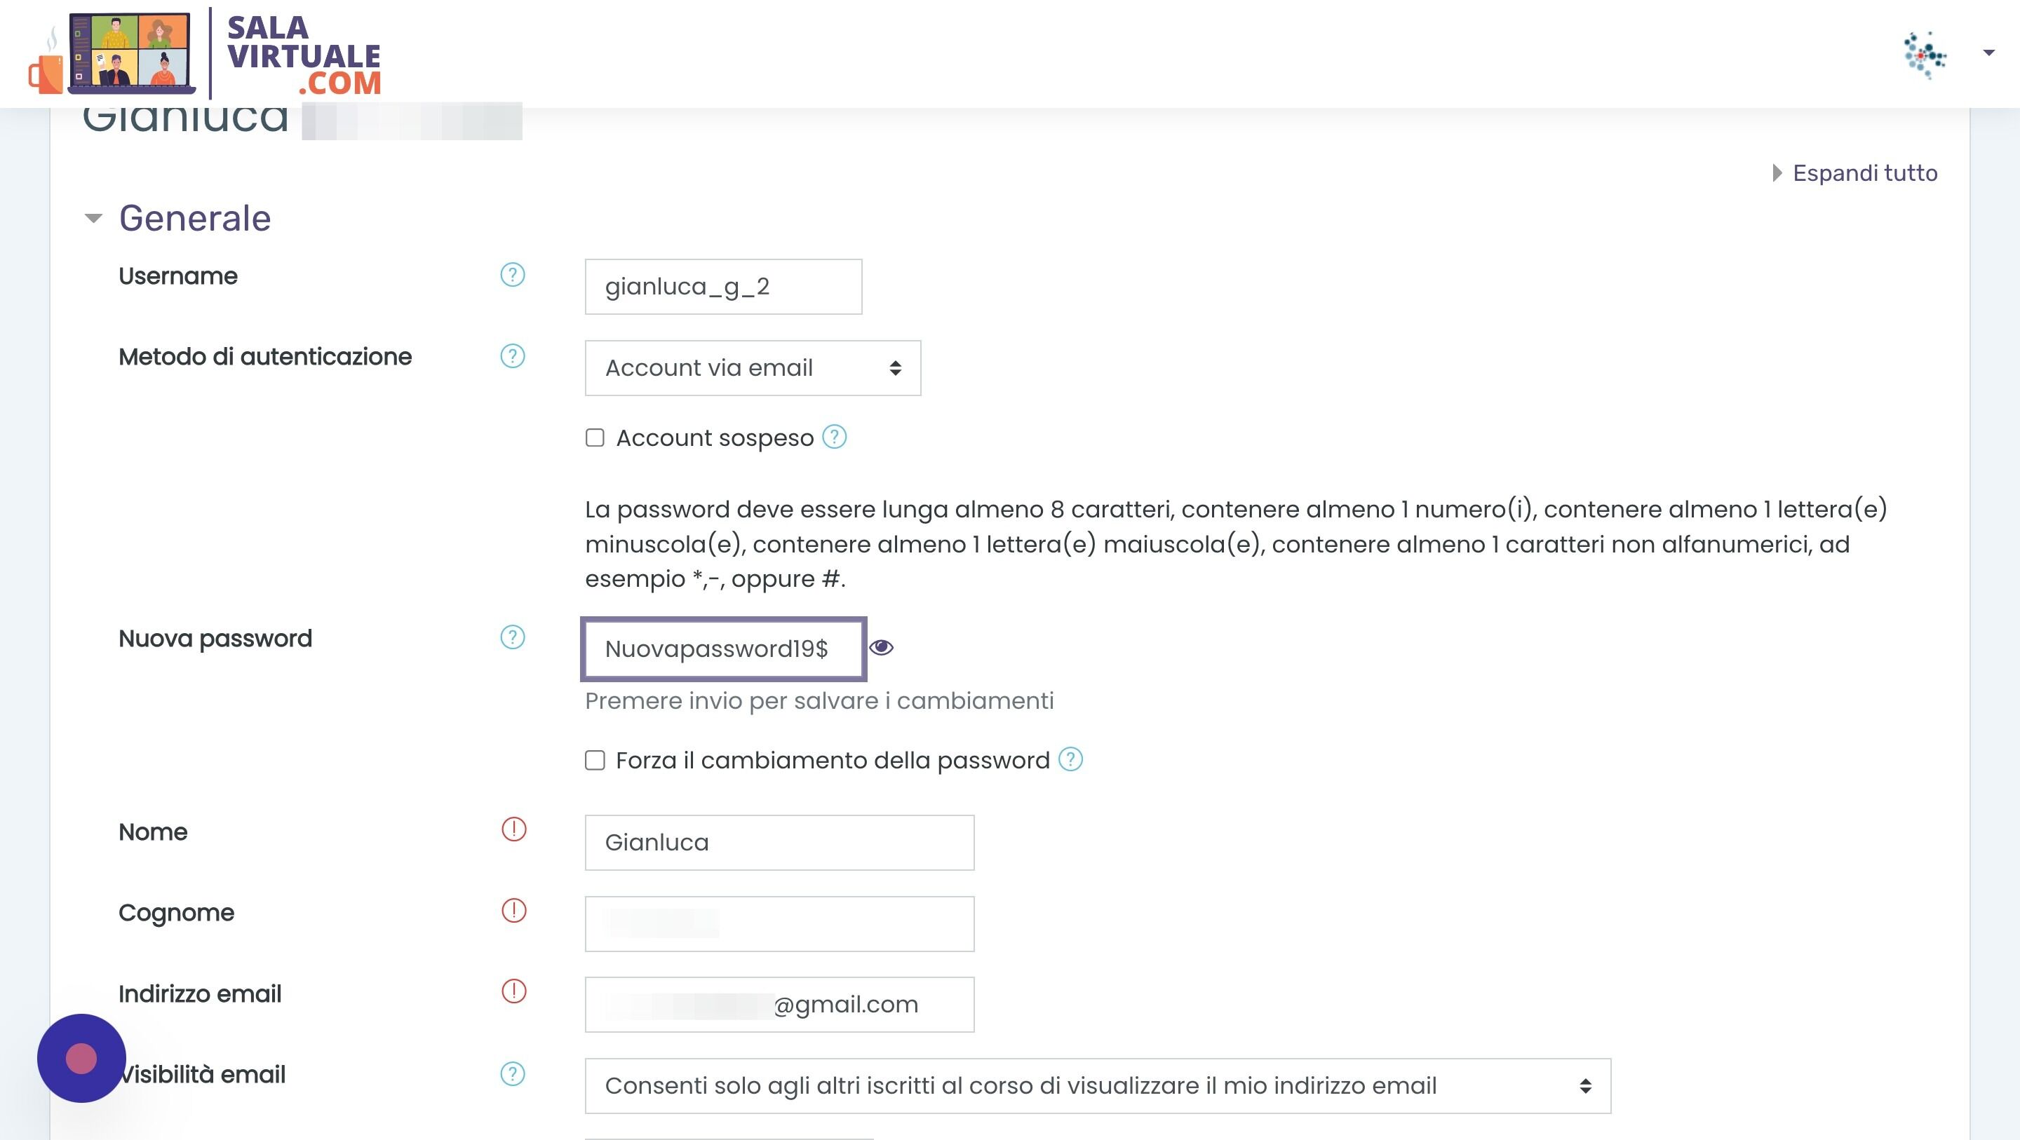Open the user menu arrow at top right
This screenshot has height=1140, width=2020.
pos(1988,53)
